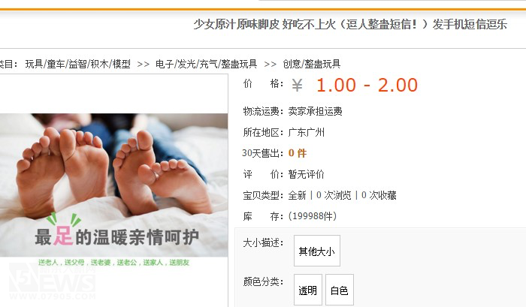The width and height of the screenshot is (526, 307).
Task: Click the ¥ currency symbol
Action: point(297,85)
